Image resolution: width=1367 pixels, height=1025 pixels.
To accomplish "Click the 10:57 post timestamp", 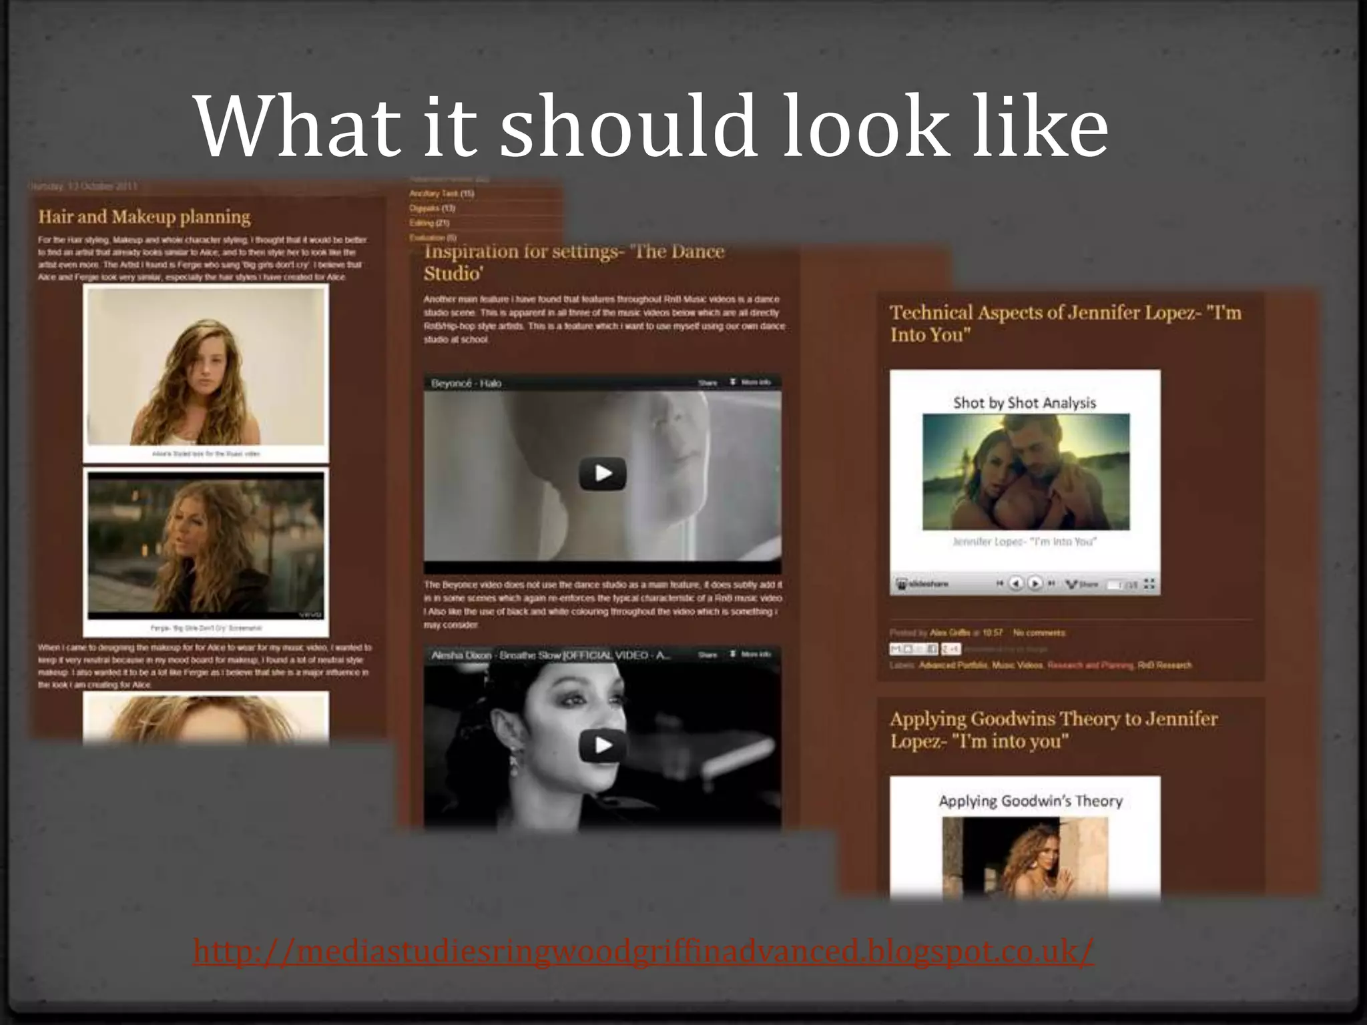I will [x=993, y=633].
